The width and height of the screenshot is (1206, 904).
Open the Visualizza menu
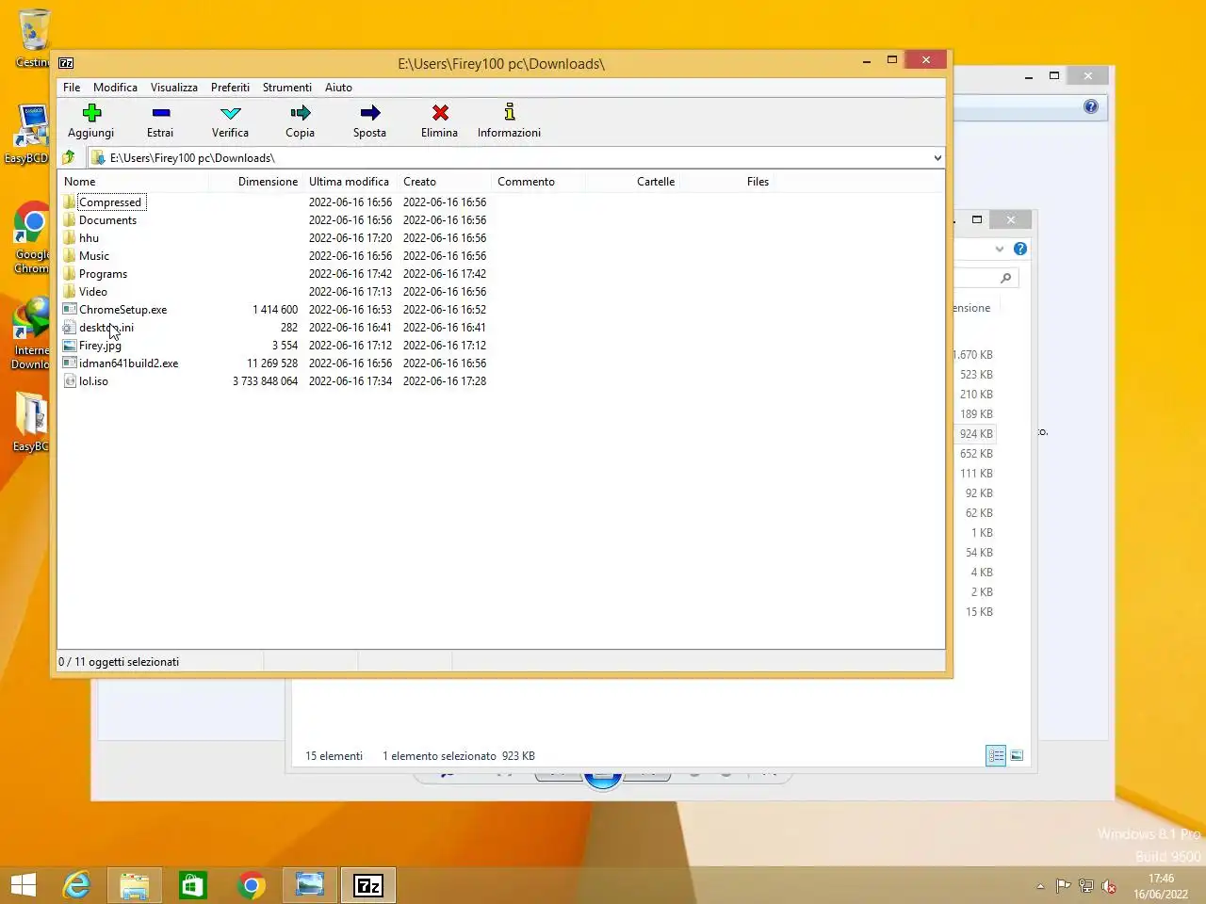174,87
